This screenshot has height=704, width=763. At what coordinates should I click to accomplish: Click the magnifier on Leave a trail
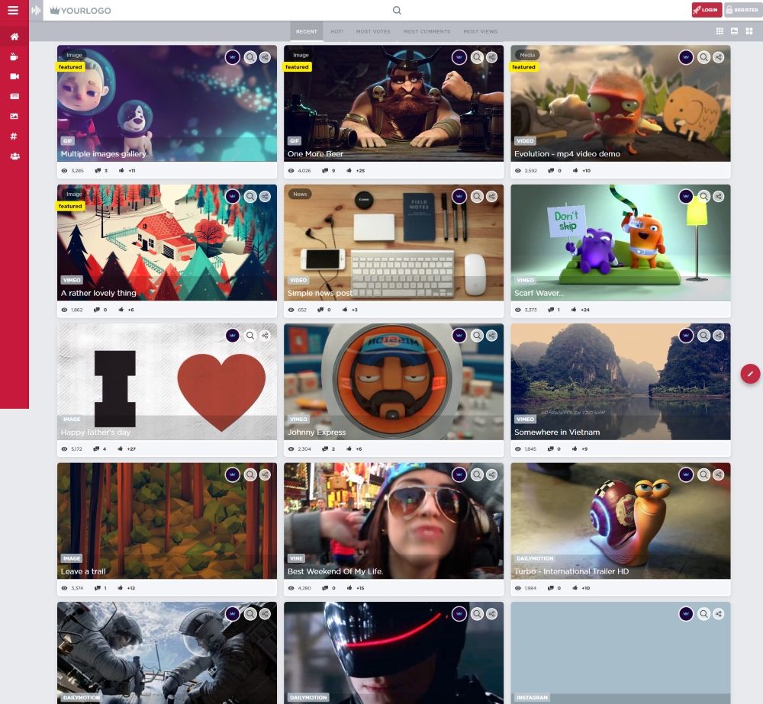point(250,475)
